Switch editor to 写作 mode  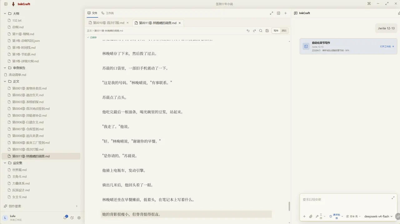[x=276, y=31]
